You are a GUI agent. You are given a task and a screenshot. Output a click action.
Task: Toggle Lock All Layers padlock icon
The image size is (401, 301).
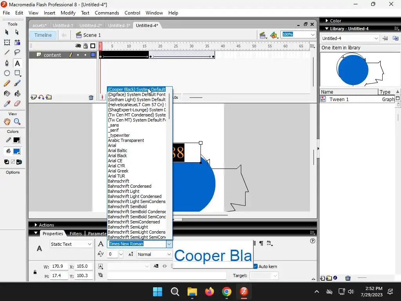tap(85, 46)
